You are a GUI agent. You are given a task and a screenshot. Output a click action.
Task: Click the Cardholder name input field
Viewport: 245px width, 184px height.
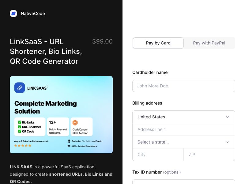point(183,86)
